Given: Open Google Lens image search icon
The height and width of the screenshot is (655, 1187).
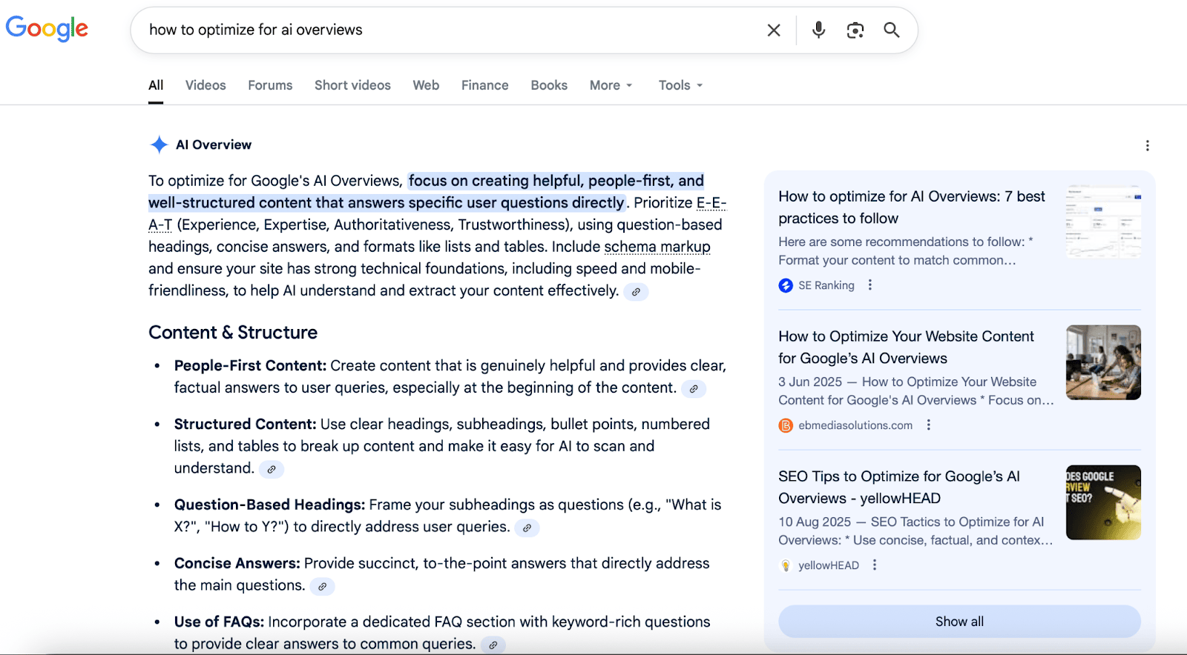Looking at the screenshot, I should (855, 30).
